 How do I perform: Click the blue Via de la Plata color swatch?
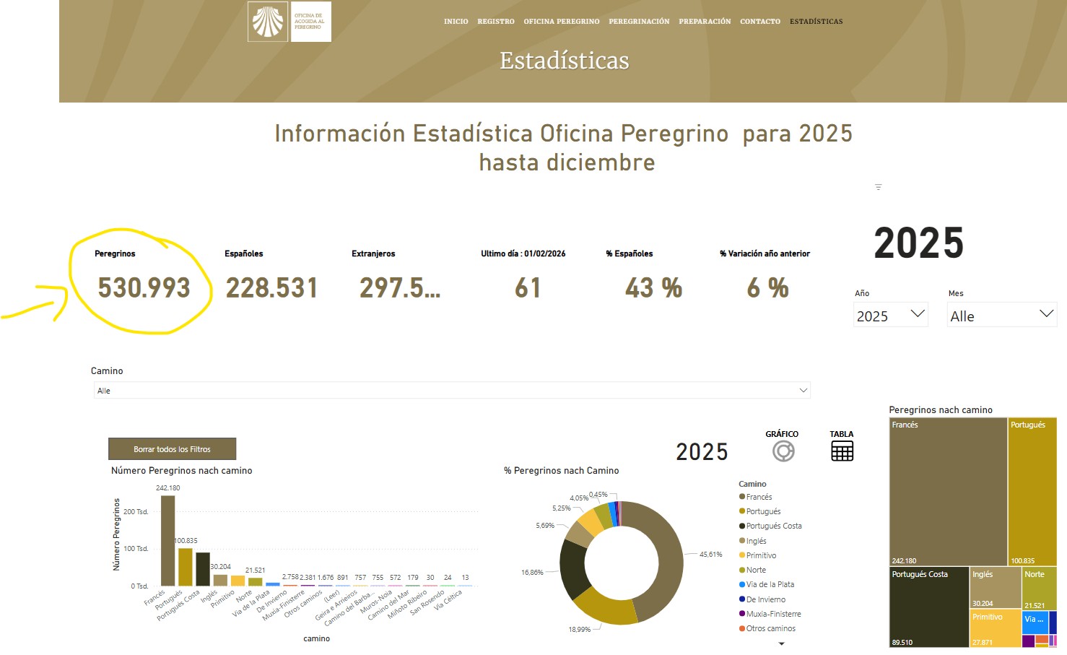point(741,584)
